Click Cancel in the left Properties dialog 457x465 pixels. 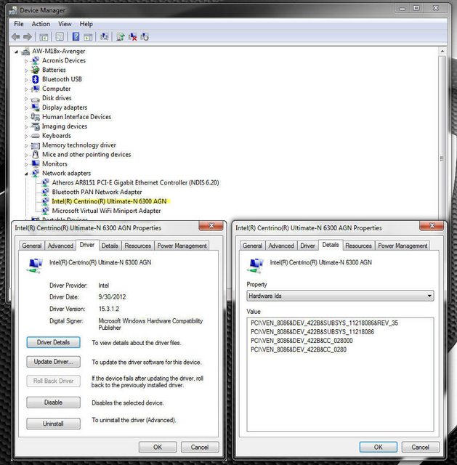click(x=200, y=447)
